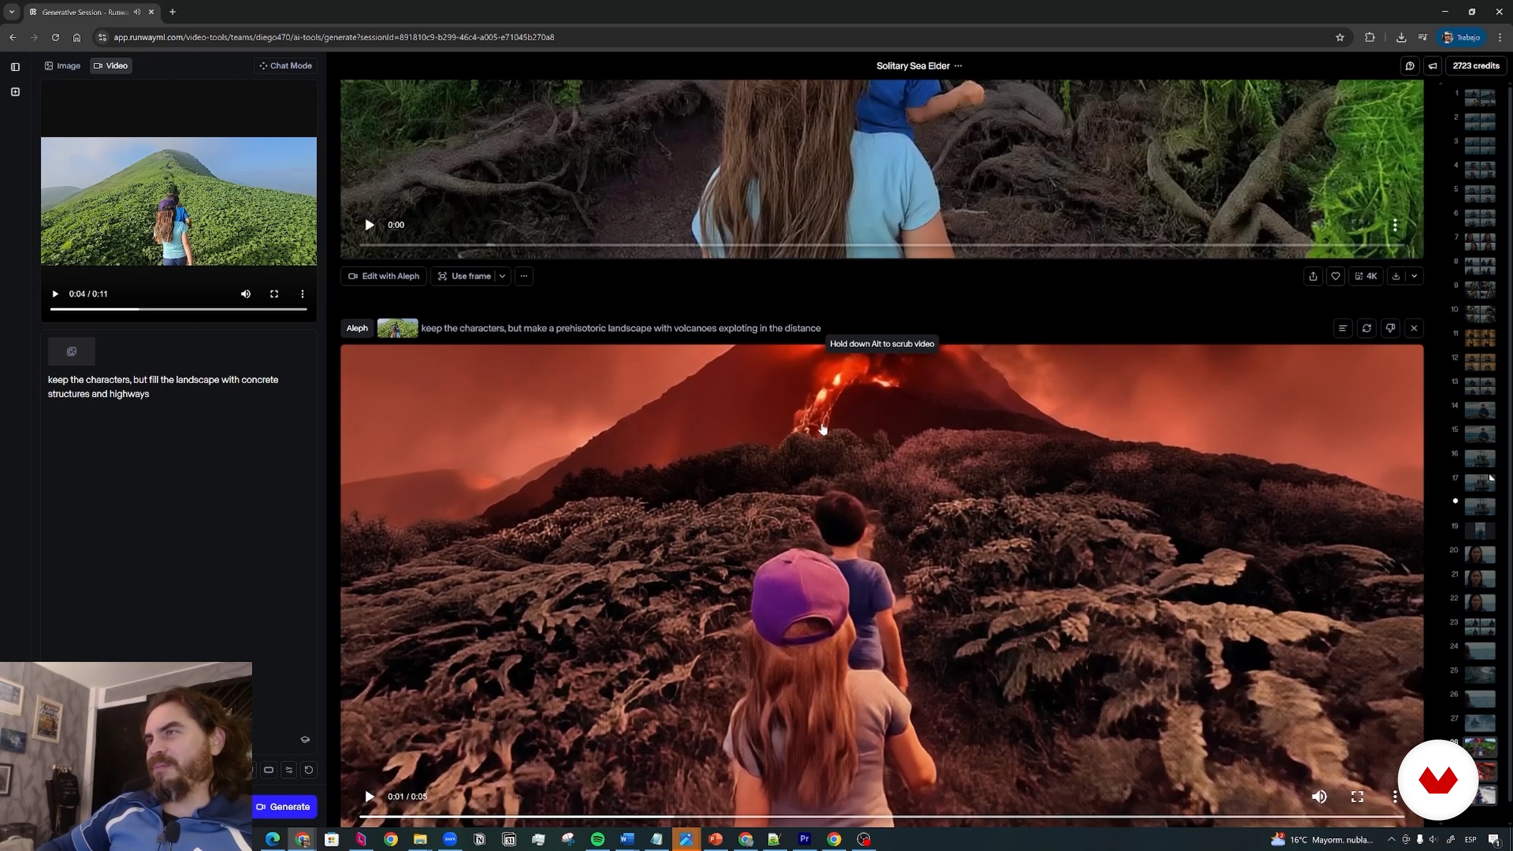Open the source thumbnail beside Aleph prompt
The width and height of the screenshot is (1513, 851).
click(x=398, y=328)
